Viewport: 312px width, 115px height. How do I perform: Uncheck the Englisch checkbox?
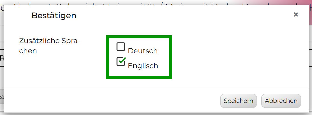[121, 62]
